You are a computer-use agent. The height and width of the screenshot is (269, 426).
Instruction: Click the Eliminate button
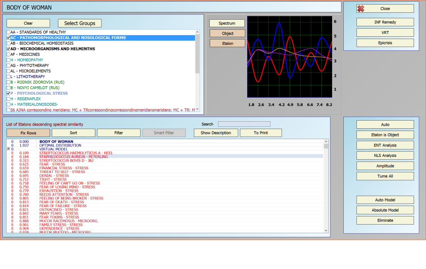[x=385, y=220]
